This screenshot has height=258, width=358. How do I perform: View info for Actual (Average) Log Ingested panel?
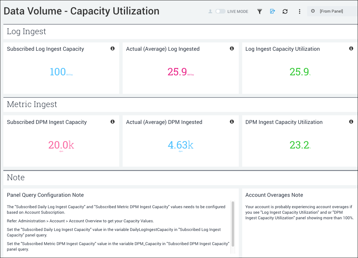[232, 48]
